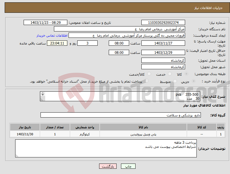The height and width of the screenshot is (174, 230).
Task: Click the اطلاعات کالاهای مورد نیاز heading
Action: tap(204, 105)
